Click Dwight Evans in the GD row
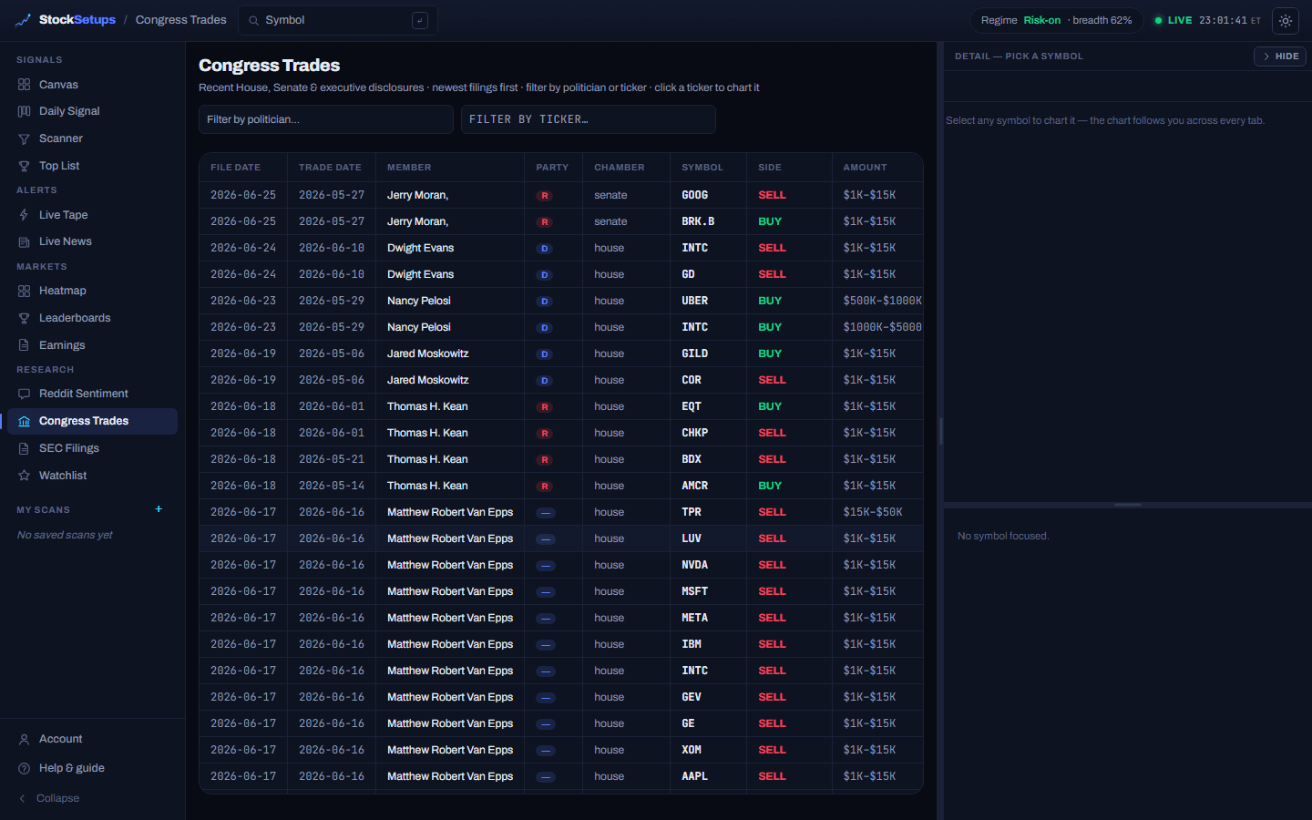This screenshot has width=1312, height=820. point(420,274)
